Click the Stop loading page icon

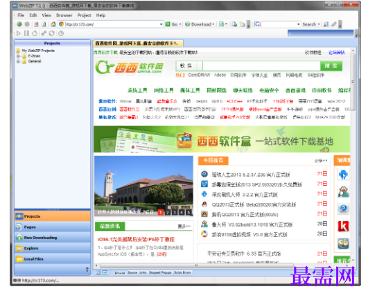pyautogui.click(x=36, y=24)
